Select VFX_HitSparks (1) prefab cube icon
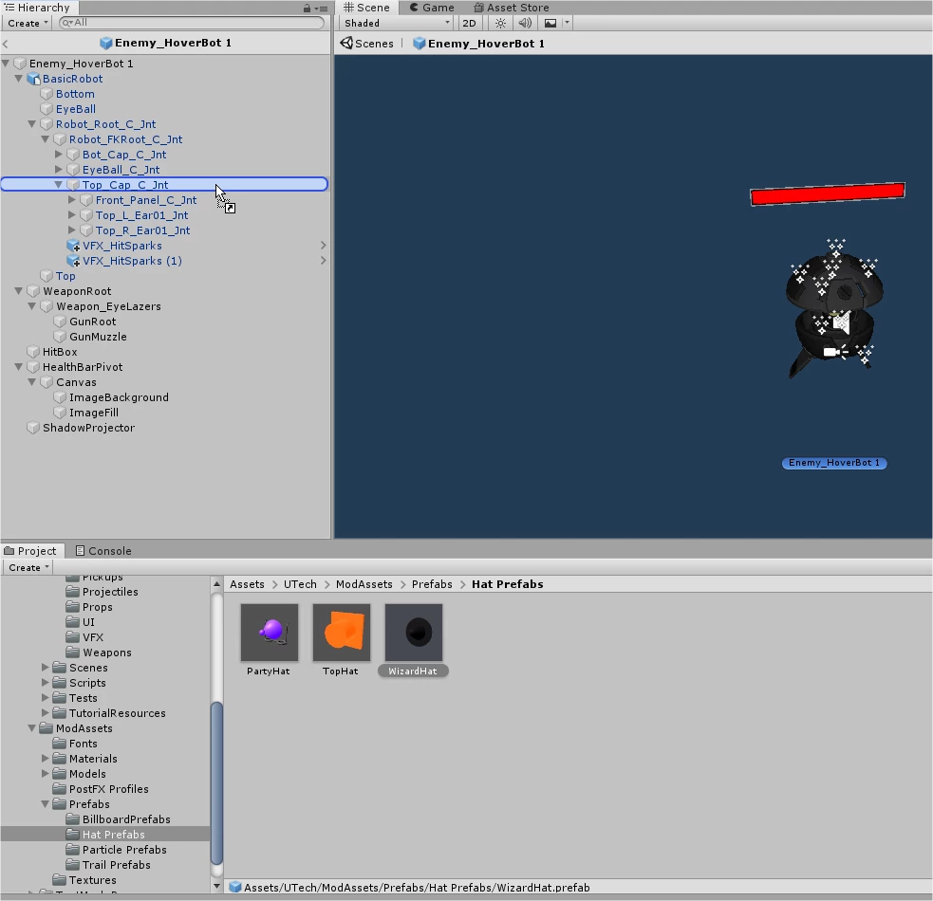The width and height of the screenshot is (933, 901). [x=73, y=261]
